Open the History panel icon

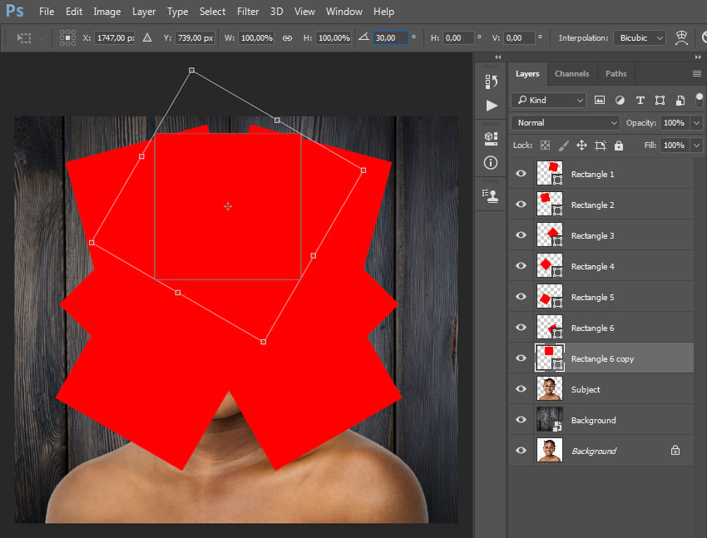(491, 81)
